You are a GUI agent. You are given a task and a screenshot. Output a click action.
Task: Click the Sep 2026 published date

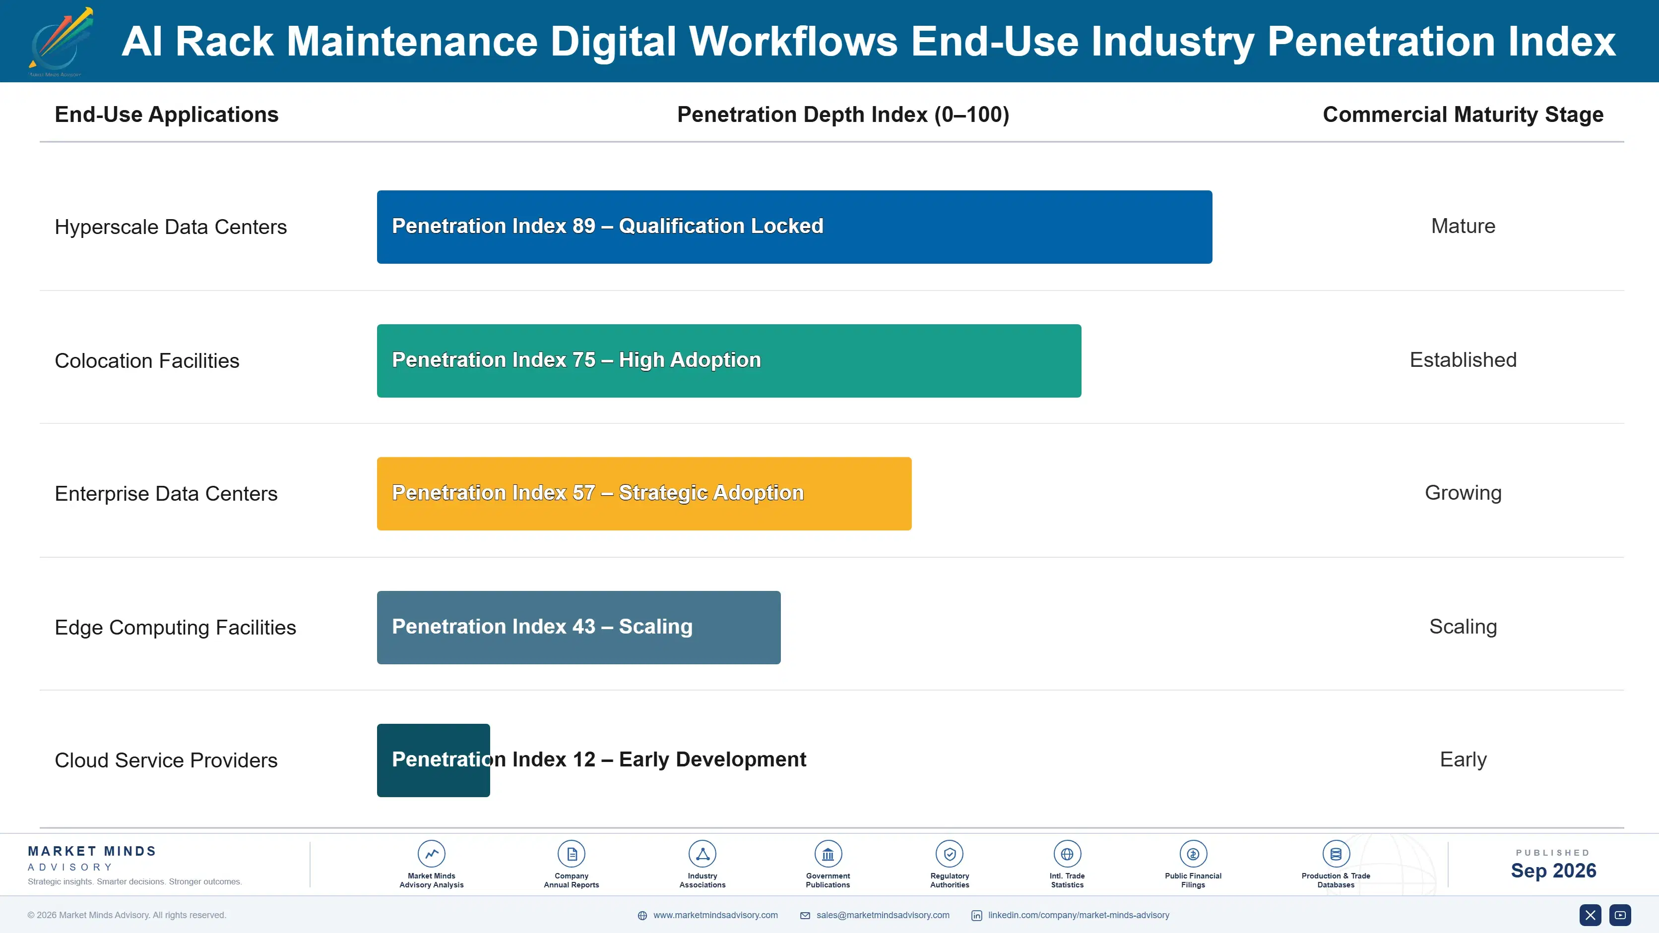[1553, 871]
